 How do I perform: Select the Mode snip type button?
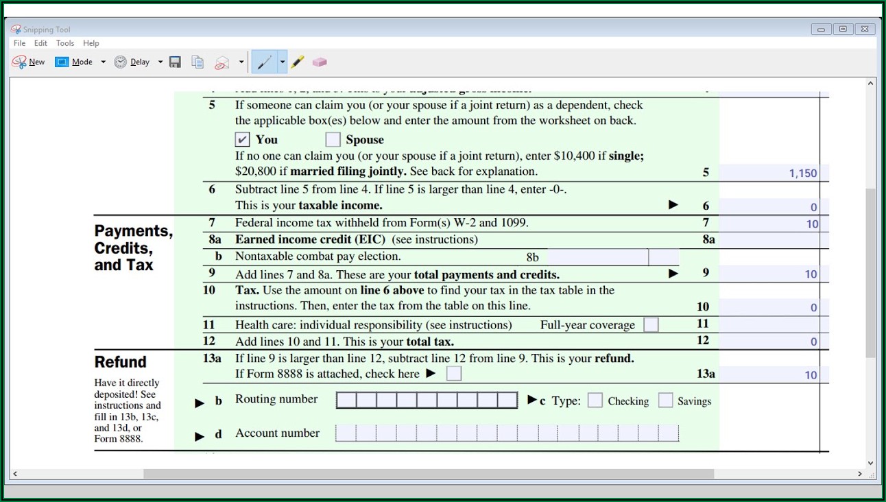[74, 62]
